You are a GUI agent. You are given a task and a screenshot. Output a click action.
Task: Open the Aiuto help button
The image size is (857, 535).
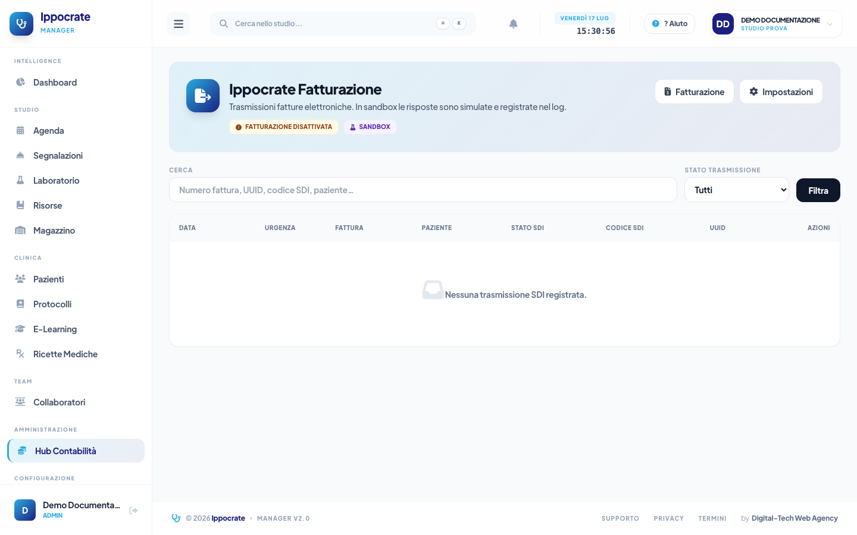click(x=670, y=24)
